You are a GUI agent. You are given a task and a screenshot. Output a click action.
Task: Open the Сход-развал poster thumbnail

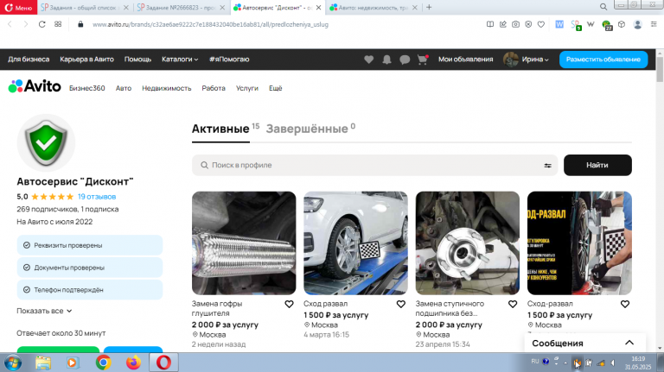point(579,243)
